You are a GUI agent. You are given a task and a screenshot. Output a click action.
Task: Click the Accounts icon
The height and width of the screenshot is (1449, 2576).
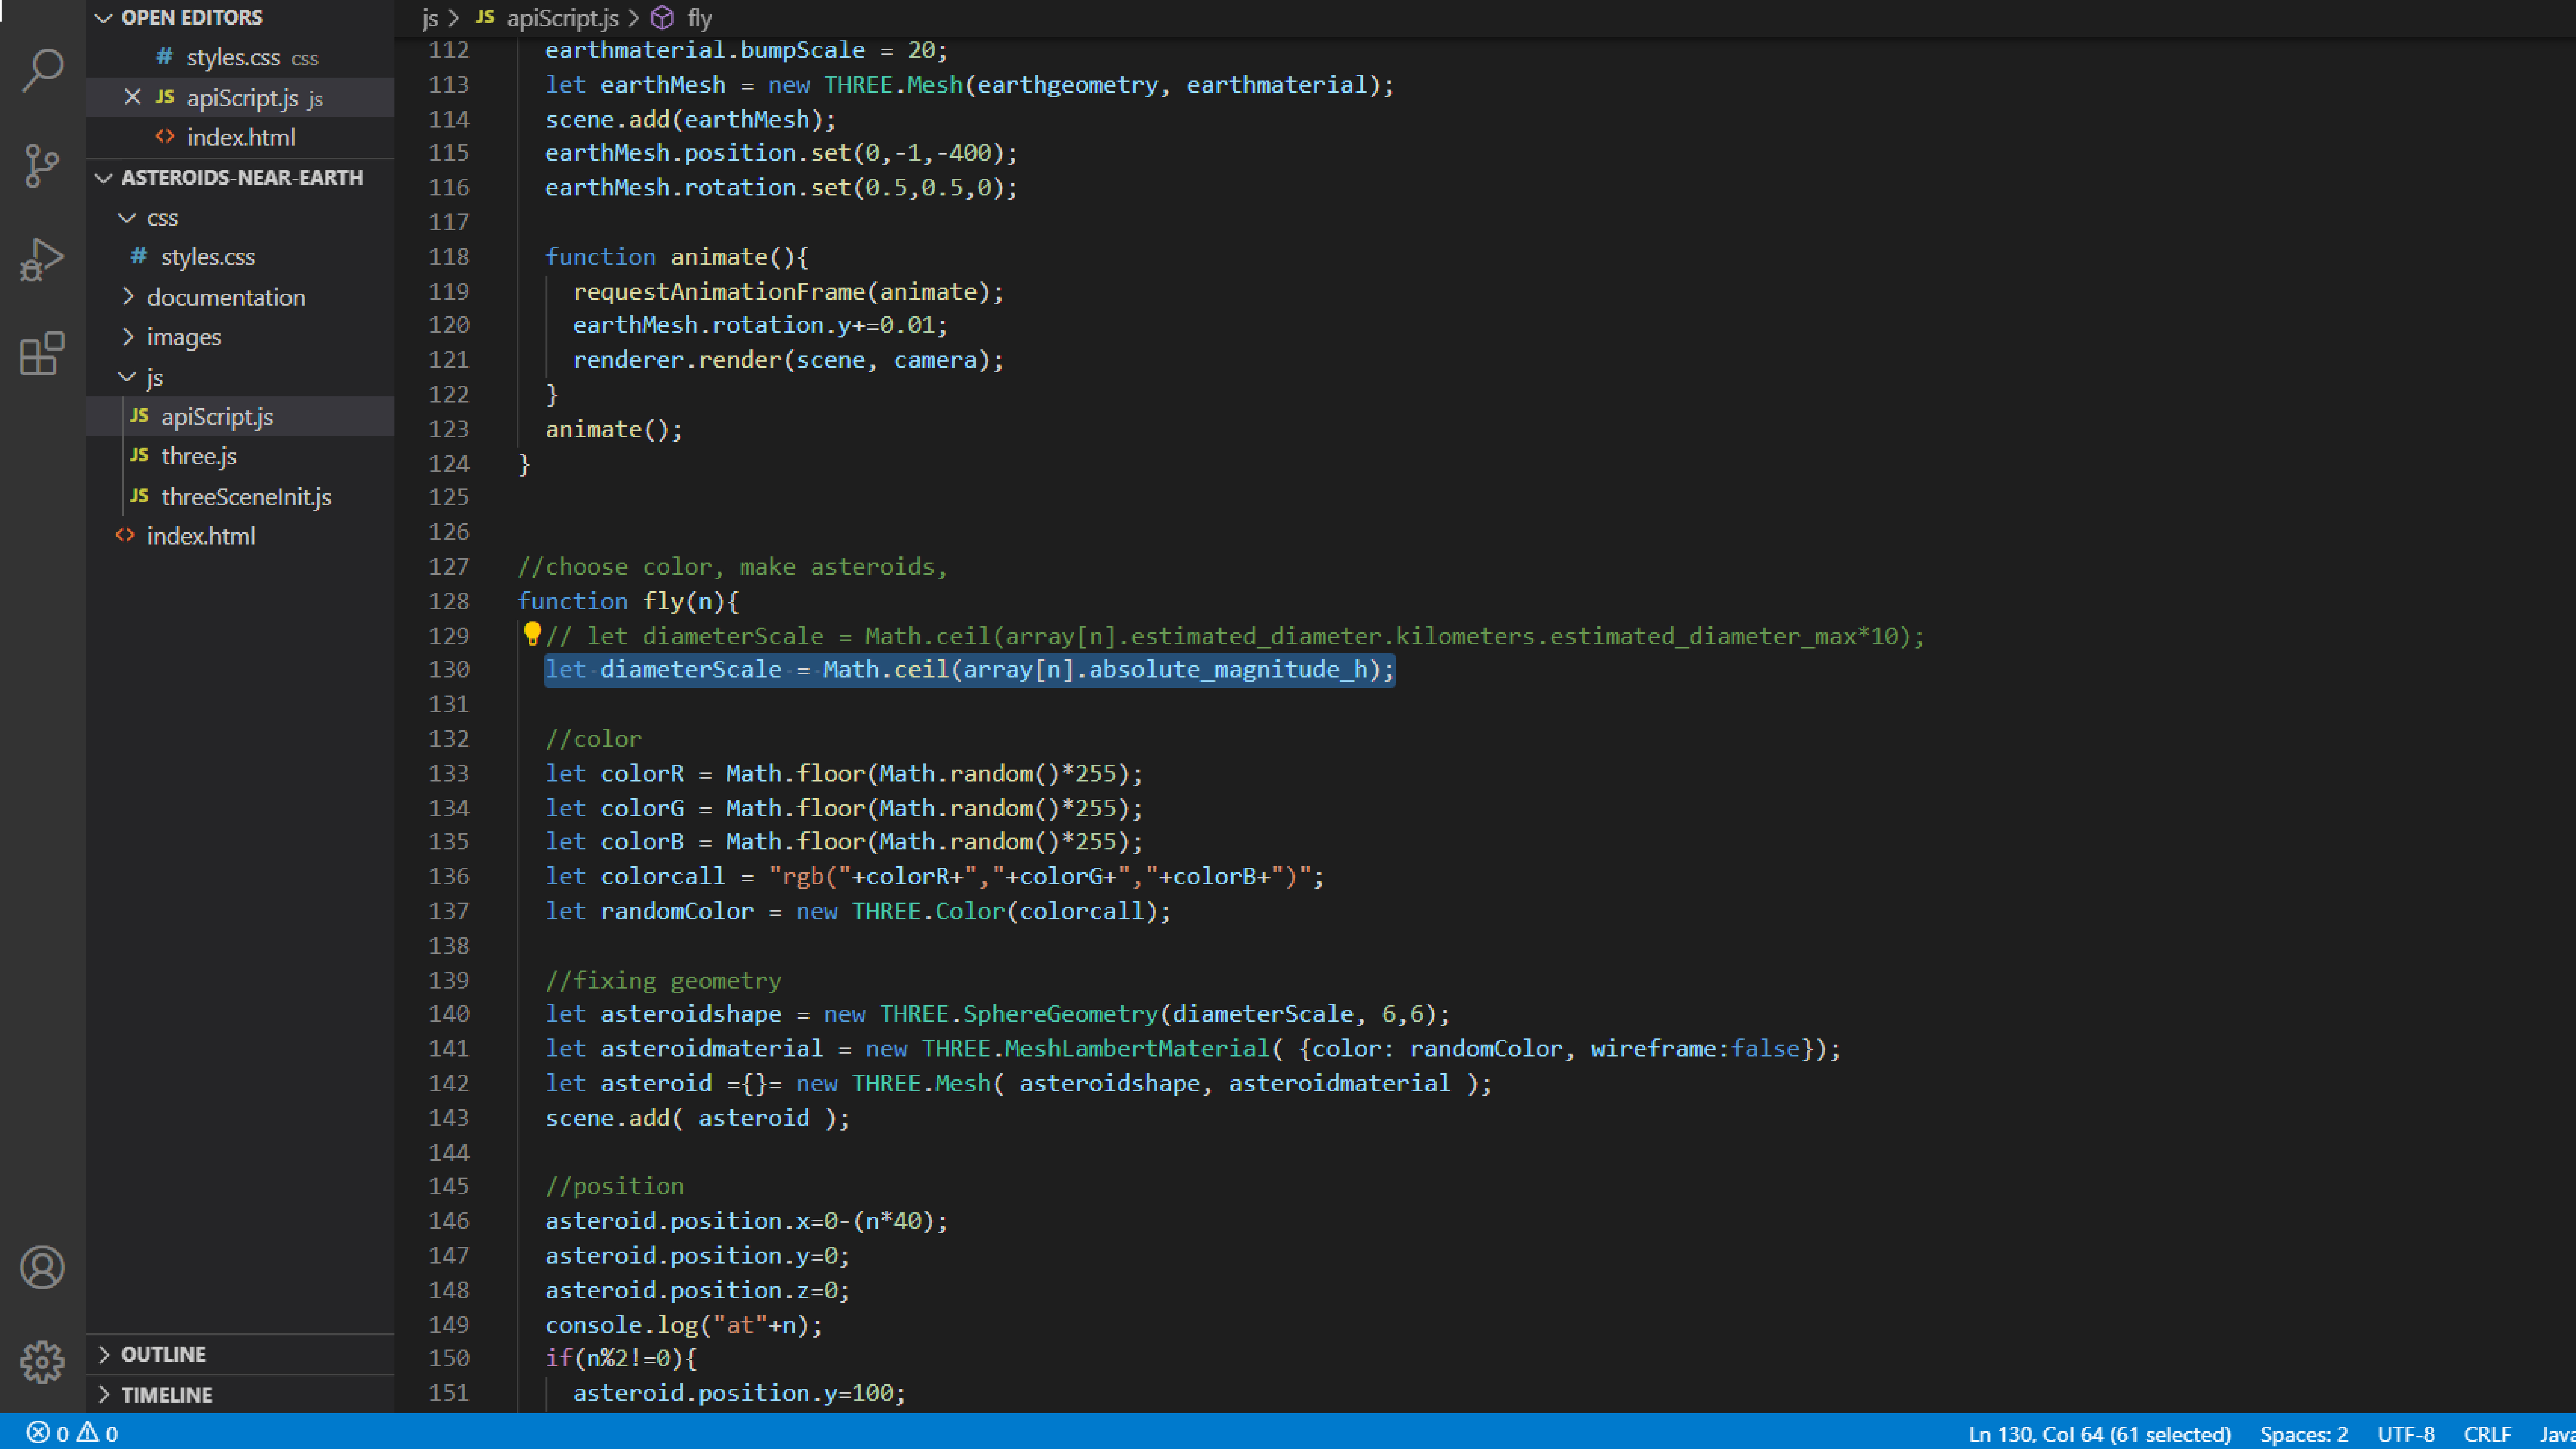42,1267
